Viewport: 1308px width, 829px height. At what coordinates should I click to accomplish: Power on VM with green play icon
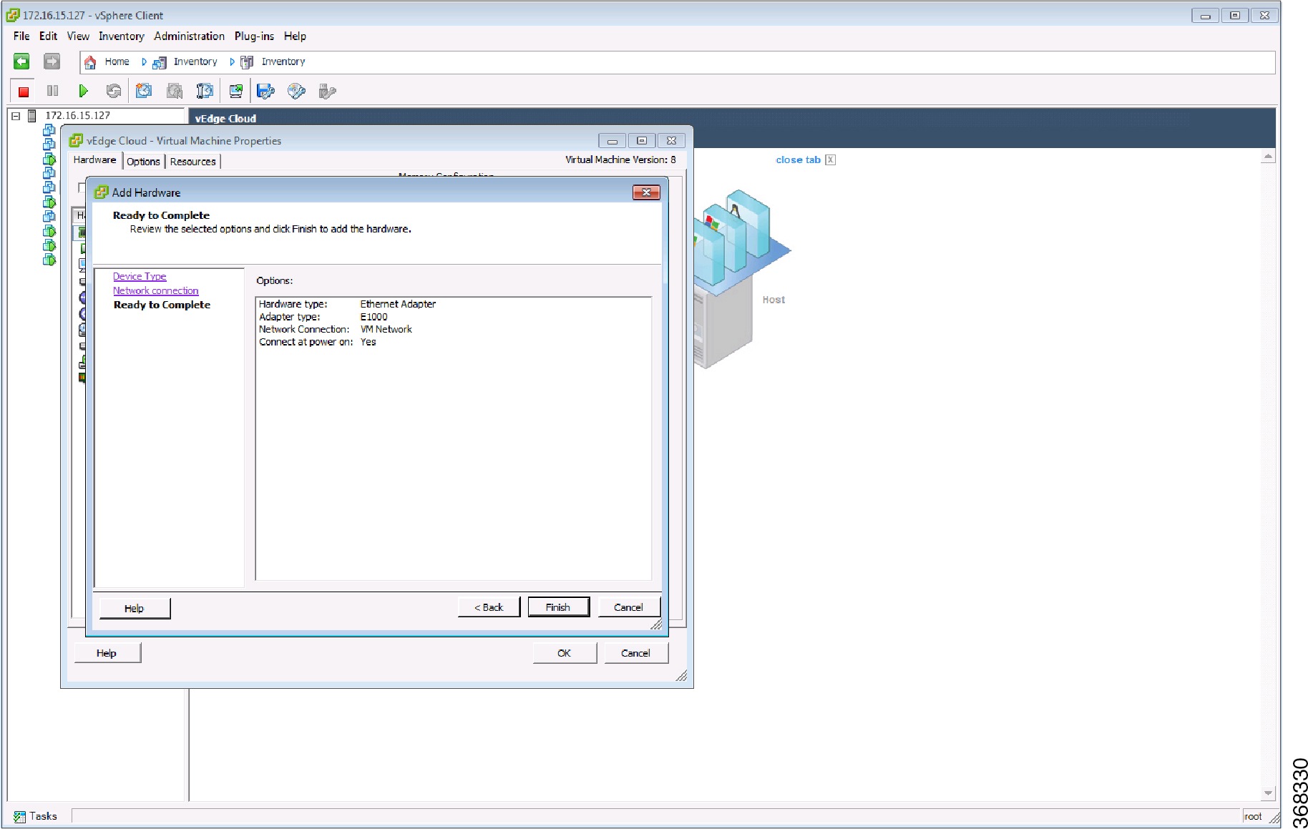click(x=83, y=91)
